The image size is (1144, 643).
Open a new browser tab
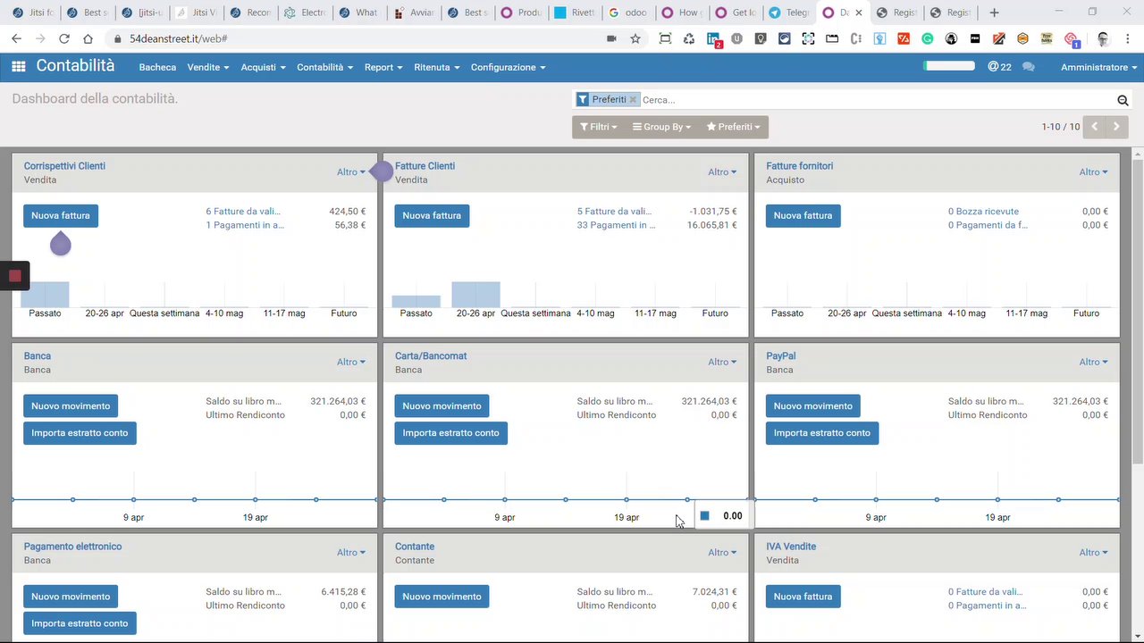click(994, 13)
